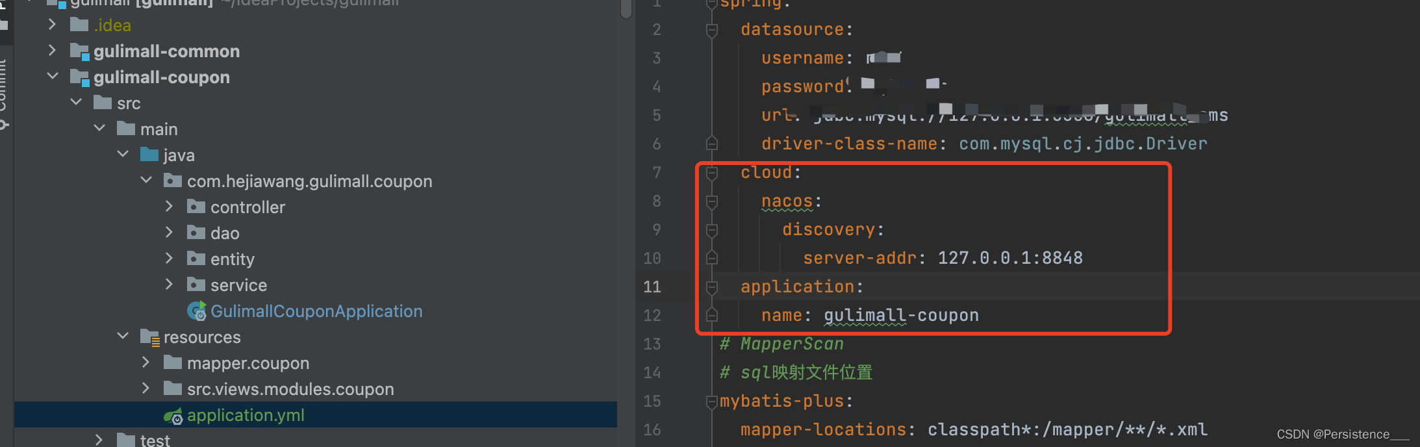Click the mapper.coupon folder icon
The width and height of the screenshot is (1420, 447).
(x=173, y=363)
